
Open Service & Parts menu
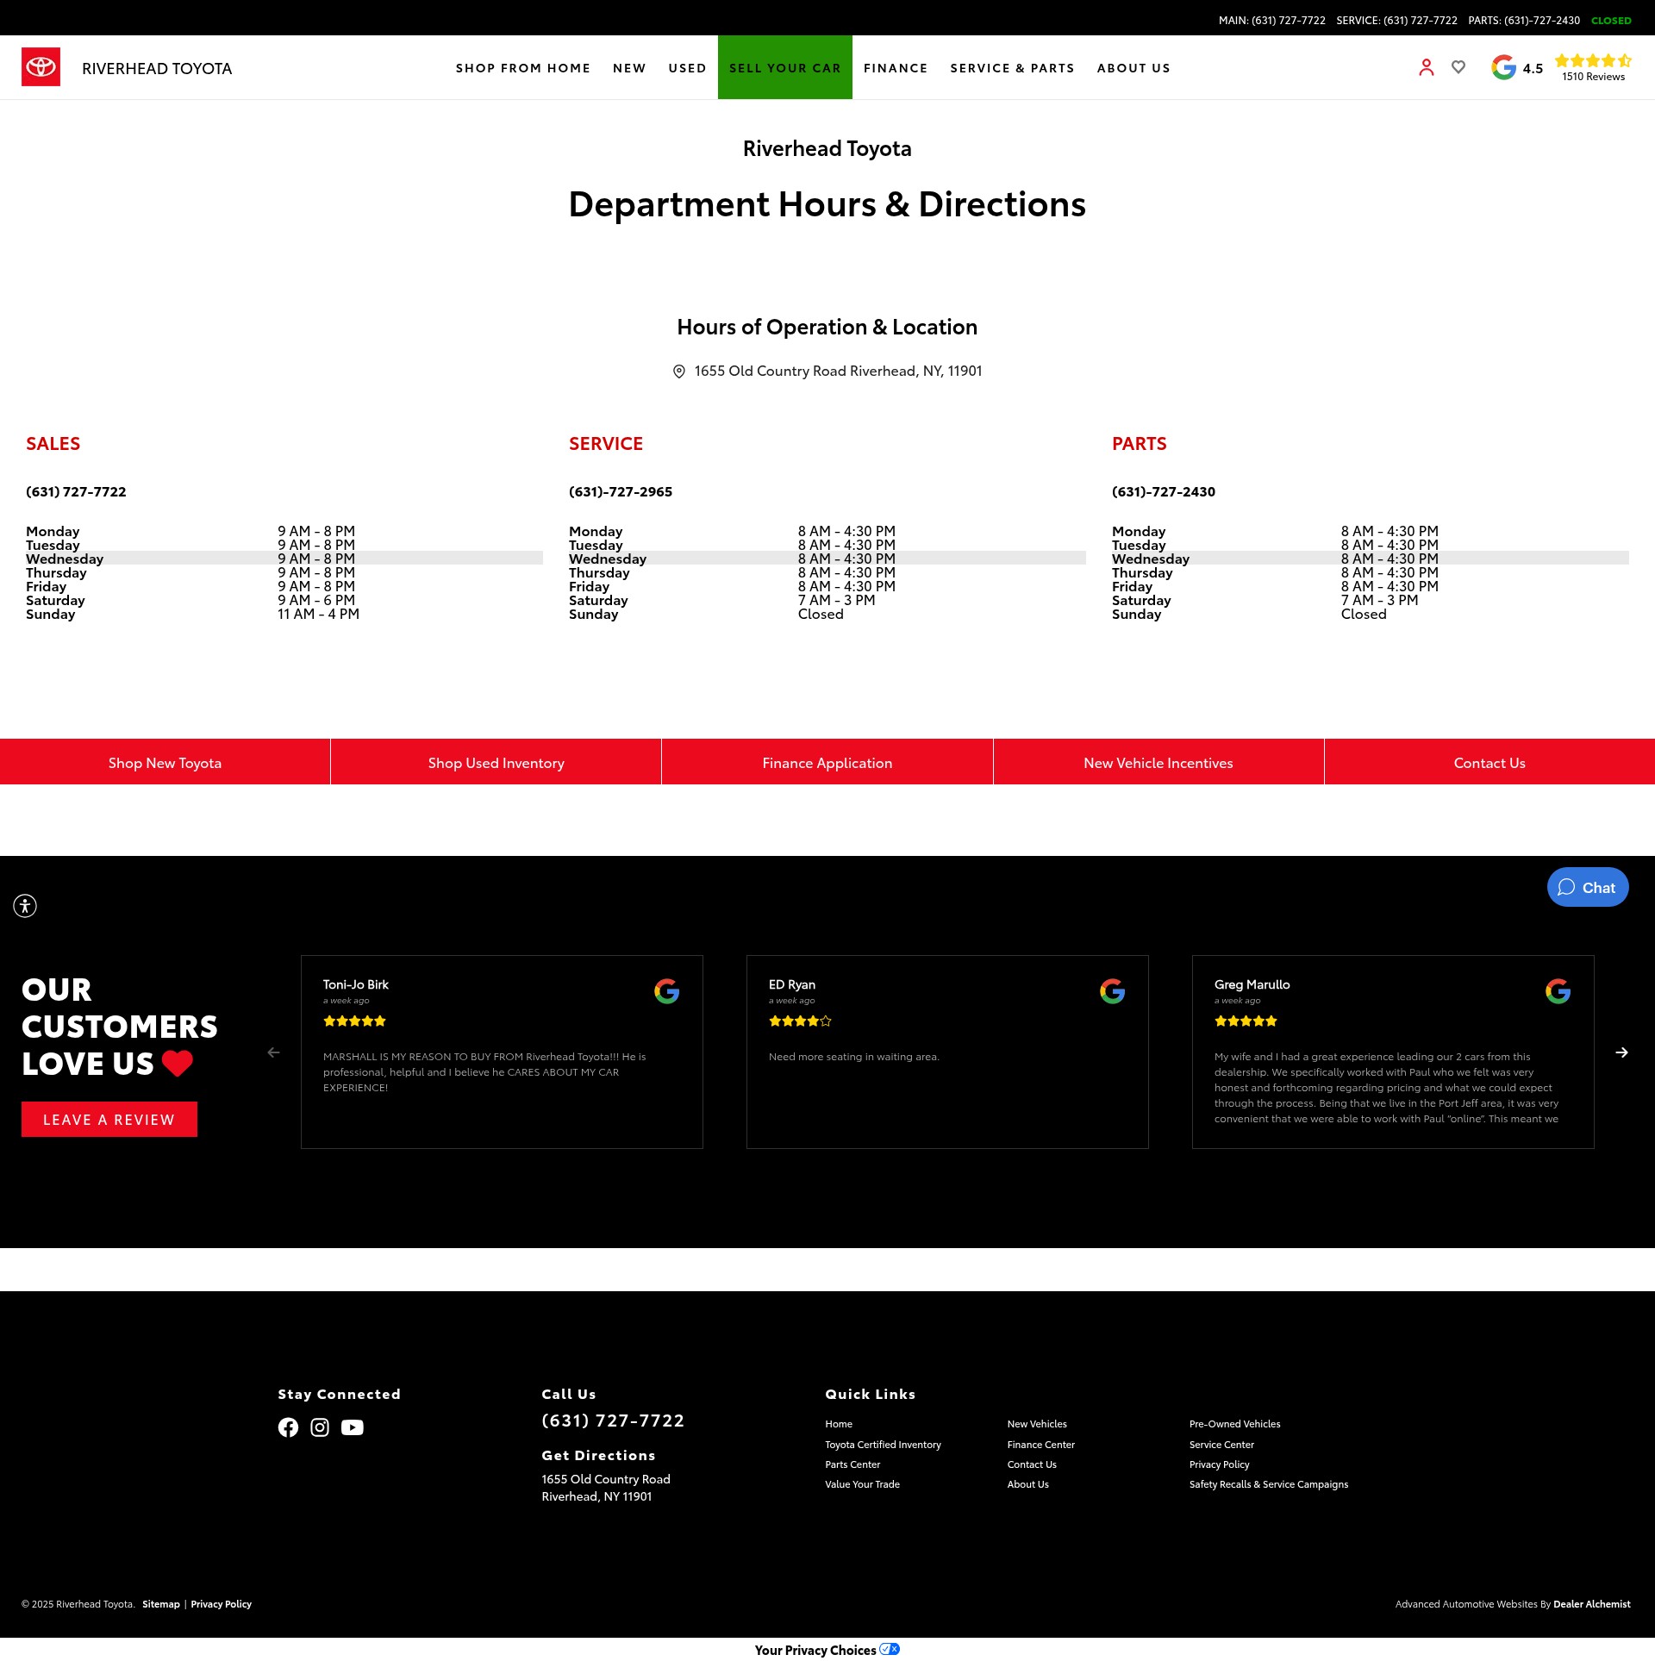tap(1012, 68)
